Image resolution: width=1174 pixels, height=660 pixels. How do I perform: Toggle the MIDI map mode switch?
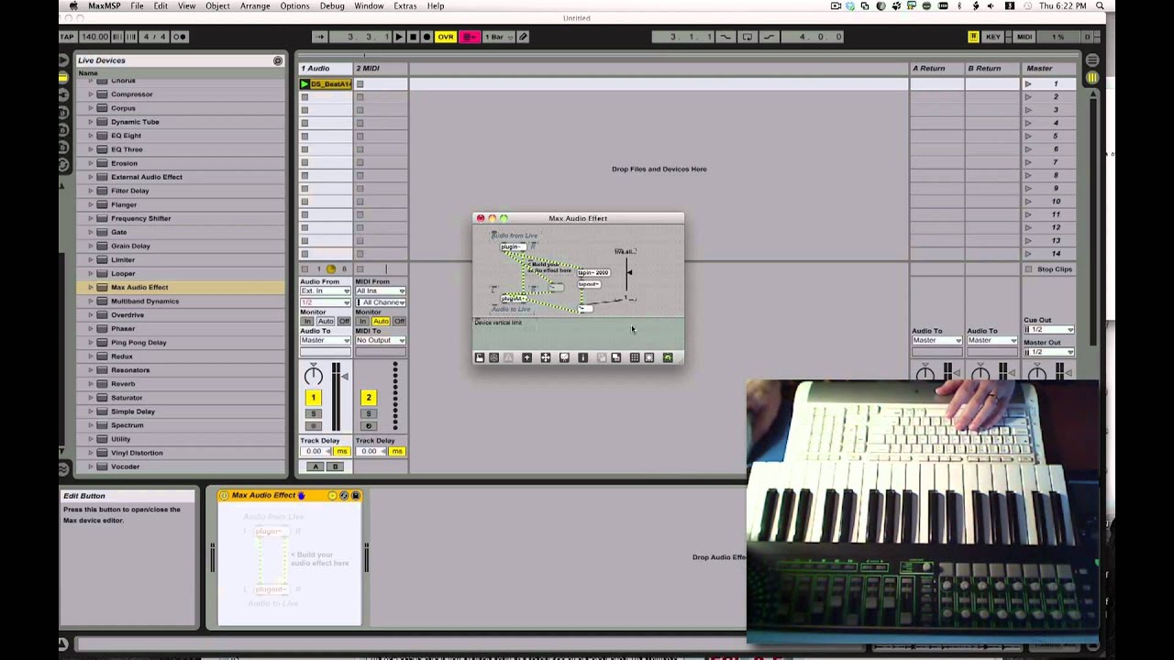coord(1024,37)
